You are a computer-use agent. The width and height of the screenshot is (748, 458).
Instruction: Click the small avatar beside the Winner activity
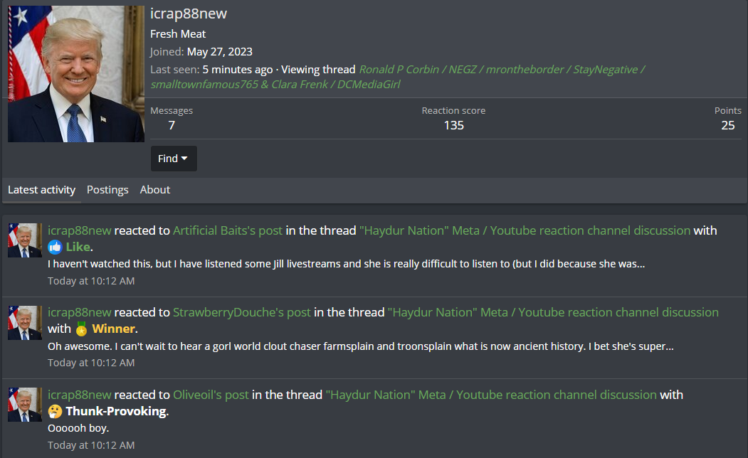(x=25, y=323)
